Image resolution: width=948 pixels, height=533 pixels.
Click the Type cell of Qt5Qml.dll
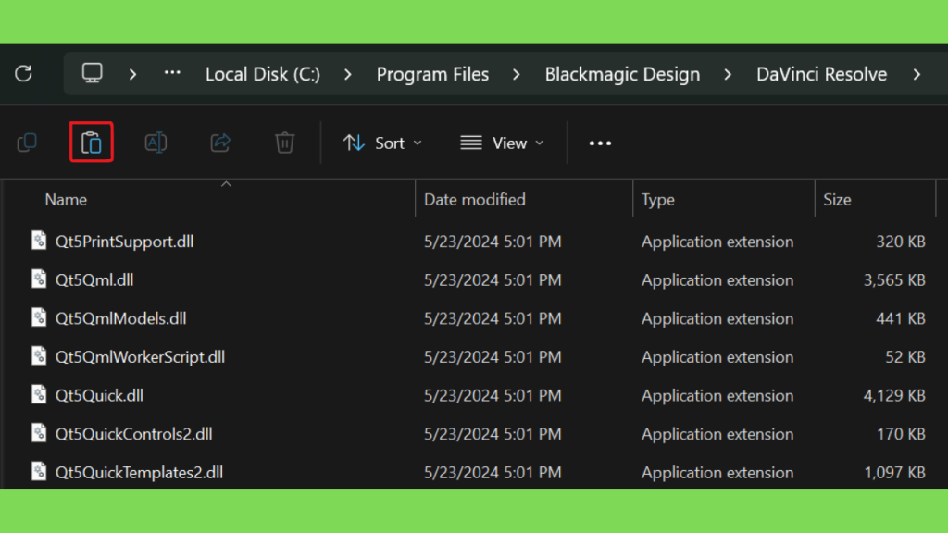717,280
